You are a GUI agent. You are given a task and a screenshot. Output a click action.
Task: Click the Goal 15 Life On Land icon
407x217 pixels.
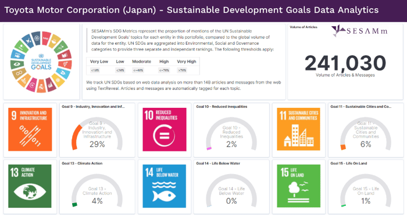[298, 186]
